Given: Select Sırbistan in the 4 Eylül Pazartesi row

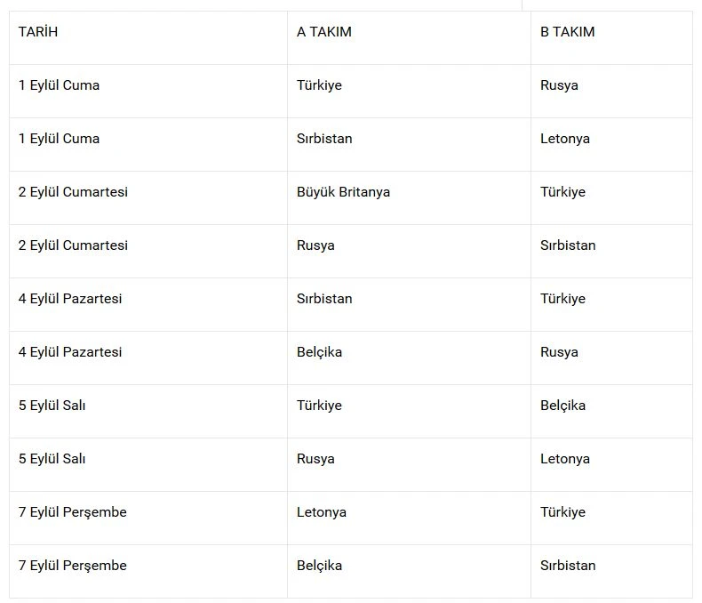Looking at the screenshot, I should click(x=324, y=299).
